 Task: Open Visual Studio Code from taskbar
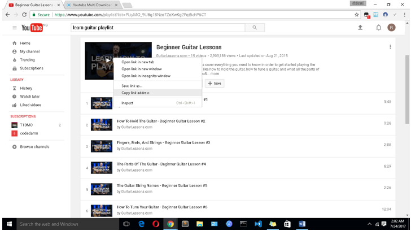(x=258, y=224)
